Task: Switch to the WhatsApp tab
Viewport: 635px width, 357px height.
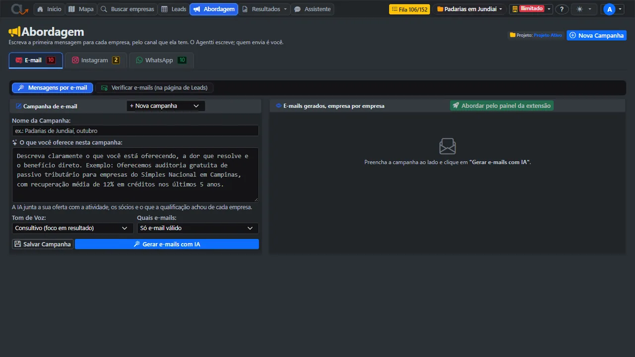Action: [x=161, y=60]
